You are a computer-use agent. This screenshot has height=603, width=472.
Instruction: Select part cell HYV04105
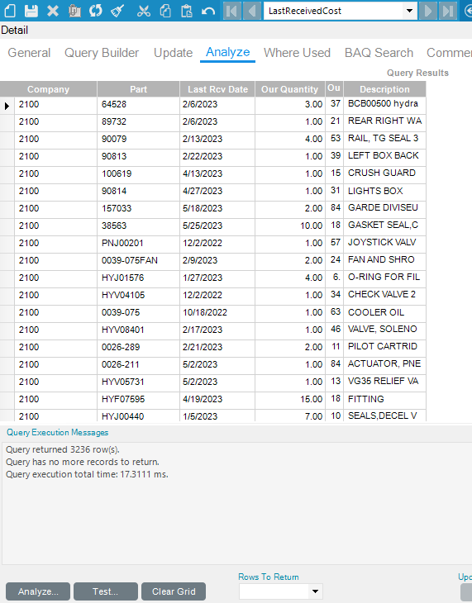pos(138,295)
